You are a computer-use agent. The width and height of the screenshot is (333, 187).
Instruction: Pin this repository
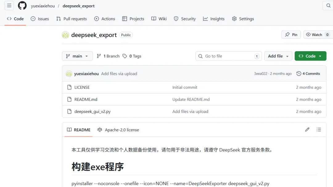pyautogui.click(x=291, y=35)
